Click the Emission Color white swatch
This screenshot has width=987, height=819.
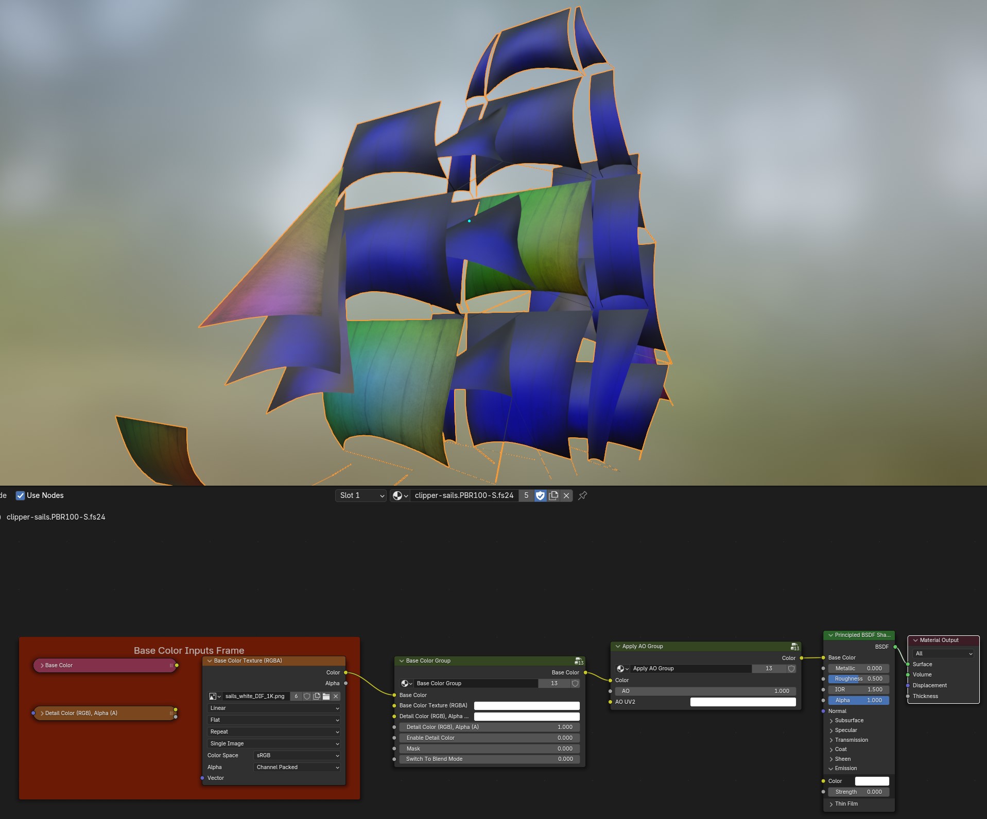tap(872, 781)
